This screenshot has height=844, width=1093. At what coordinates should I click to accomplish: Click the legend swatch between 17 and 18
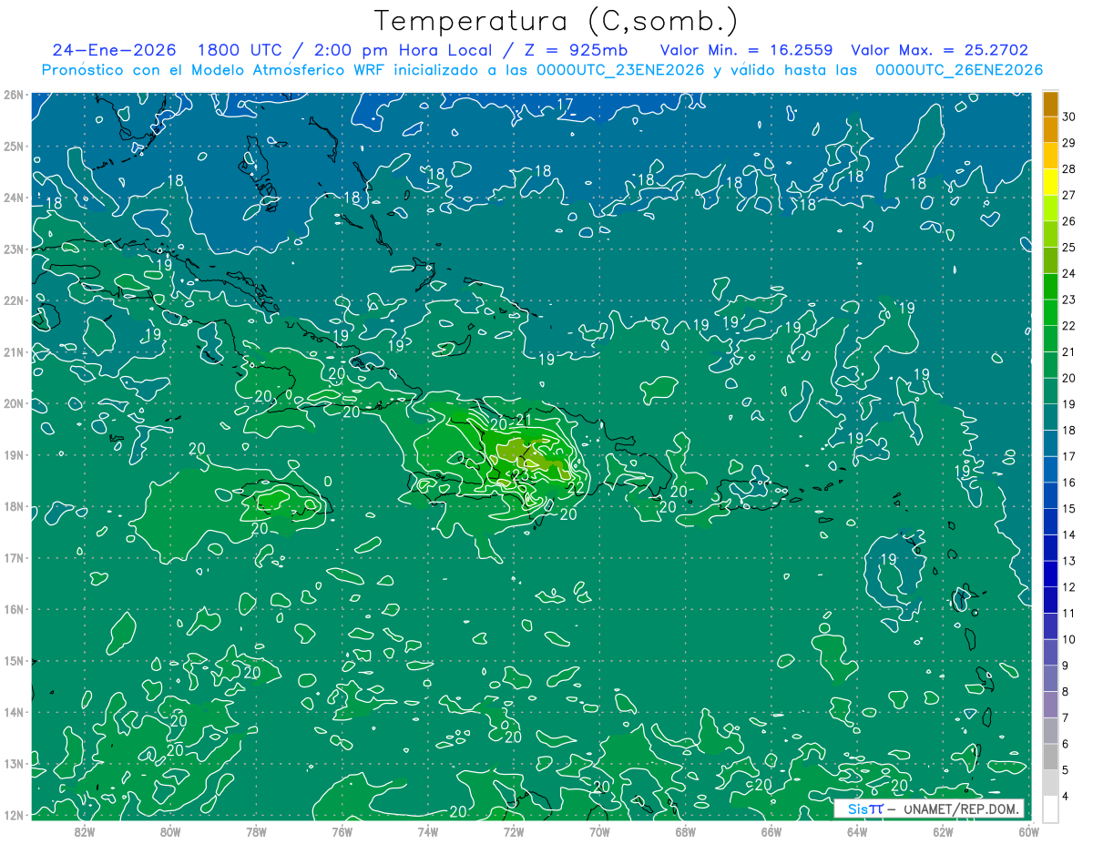pos(1050,442)
